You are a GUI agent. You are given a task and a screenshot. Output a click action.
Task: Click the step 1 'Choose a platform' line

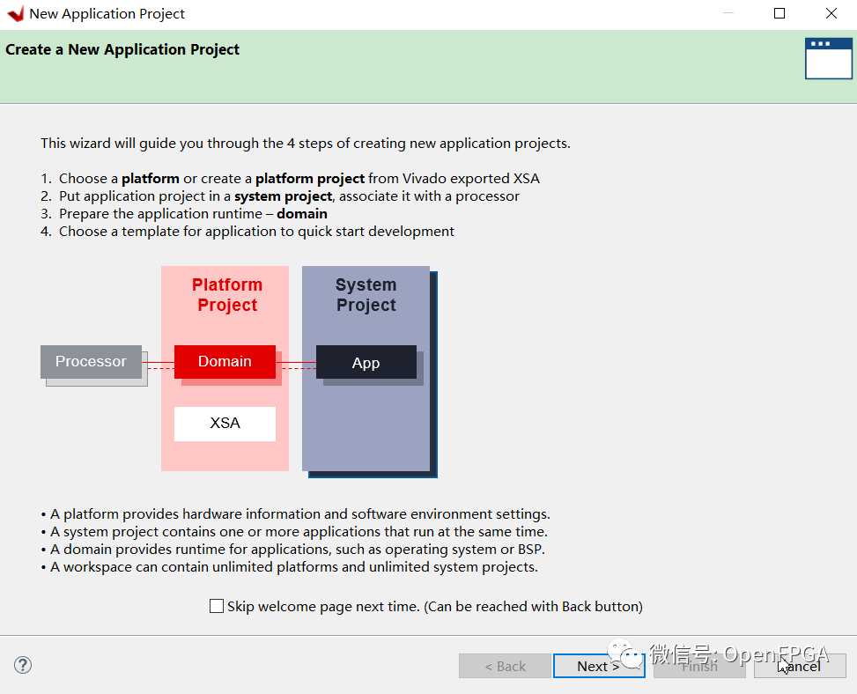pos(291,179)
